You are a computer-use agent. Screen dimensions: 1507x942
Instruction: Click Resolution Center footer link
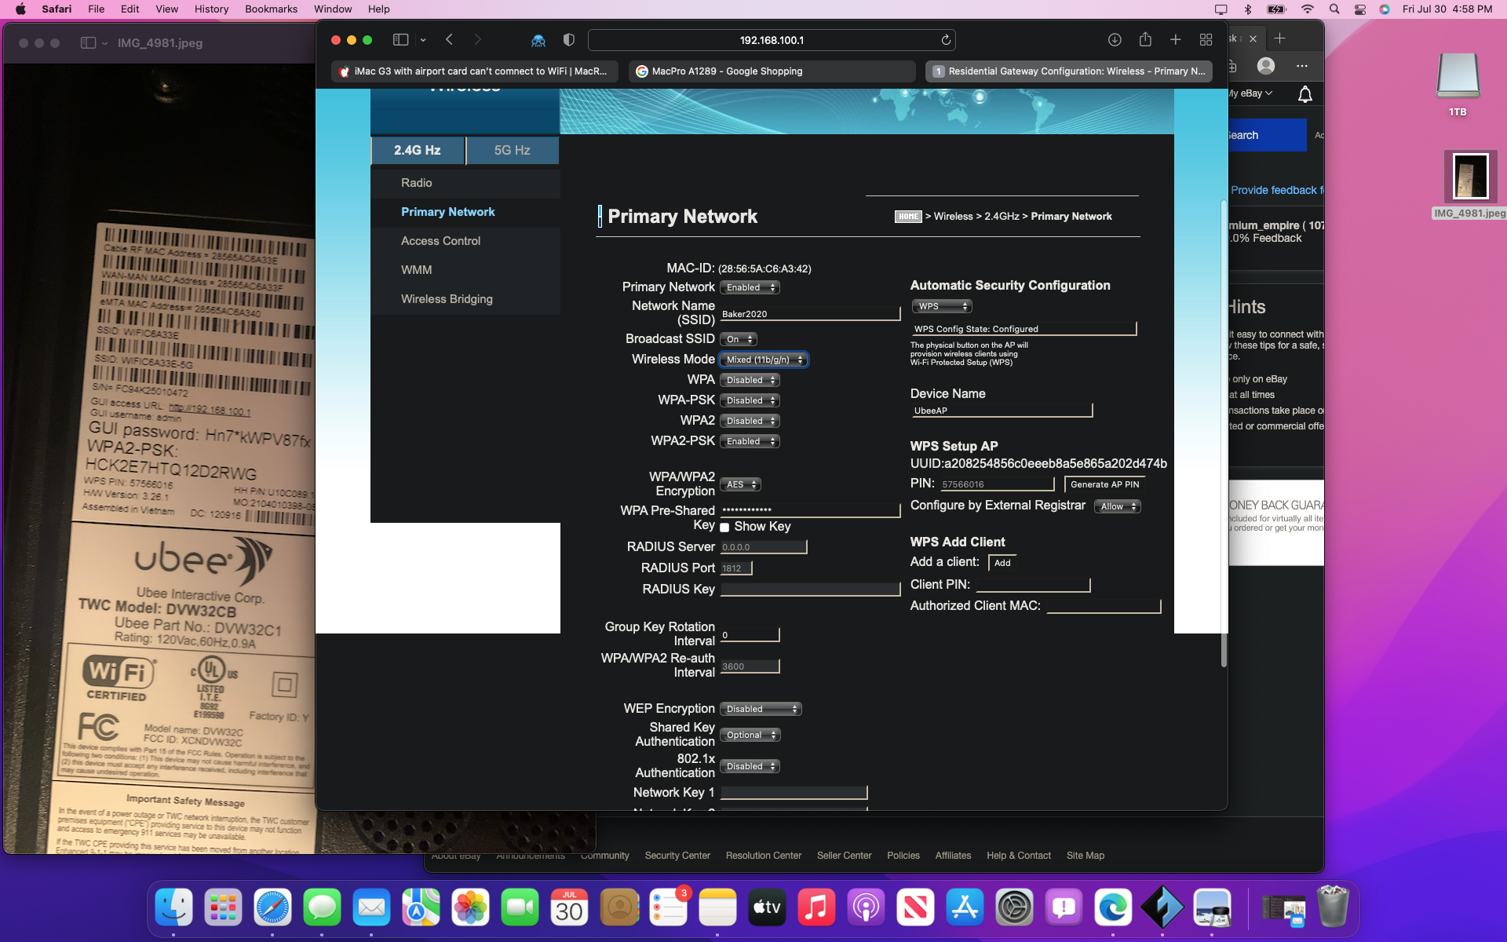(x=763, y=856)
